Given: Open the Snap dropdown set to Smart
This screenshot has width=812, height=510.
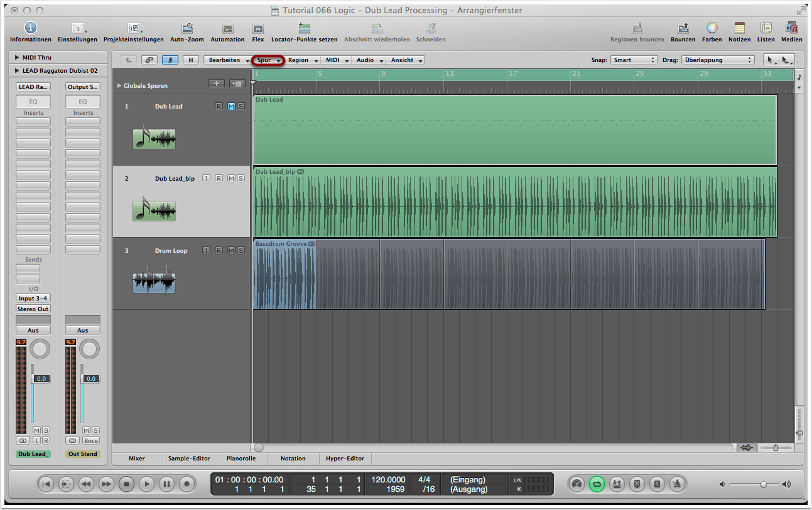Looking at the screenshot, I should (634, 60).
